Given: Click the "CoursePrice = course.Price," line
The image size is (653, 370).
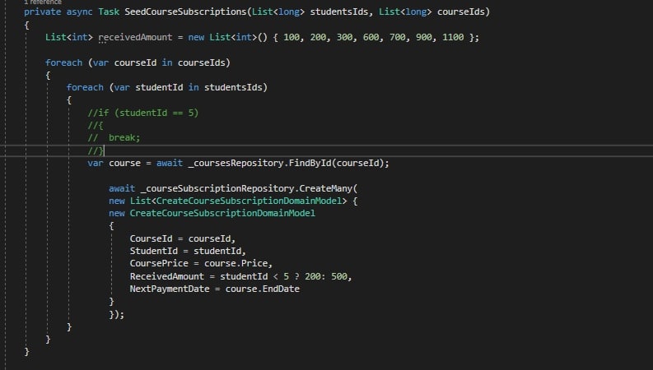Looking at the screenshot, I should [201, 264].
